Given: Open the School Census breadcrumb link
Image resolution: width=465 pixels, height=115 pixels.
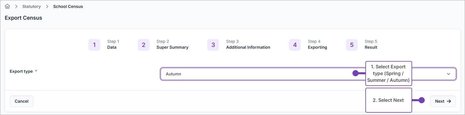Looking at the screenshot, I should [68, 6].
